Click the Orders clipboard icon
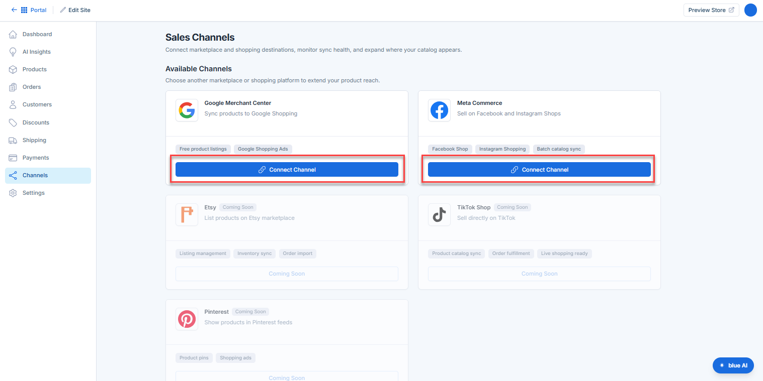 [13, 87]
